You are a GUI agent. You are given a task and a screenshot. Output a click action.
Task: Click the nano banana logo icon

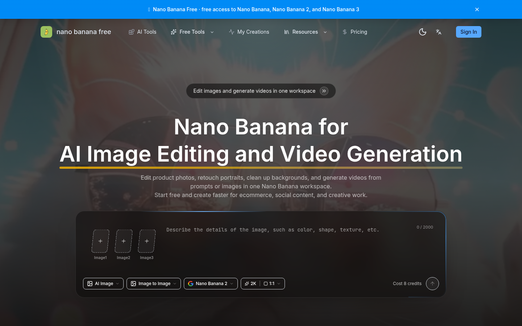click(x=46, y=32)
